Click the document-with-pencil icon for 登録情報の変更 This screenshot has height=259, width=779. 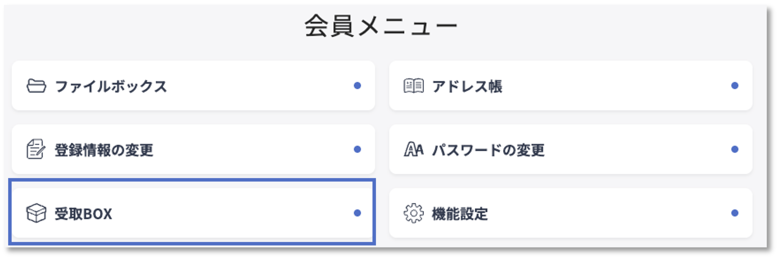[x=36, y=149]
